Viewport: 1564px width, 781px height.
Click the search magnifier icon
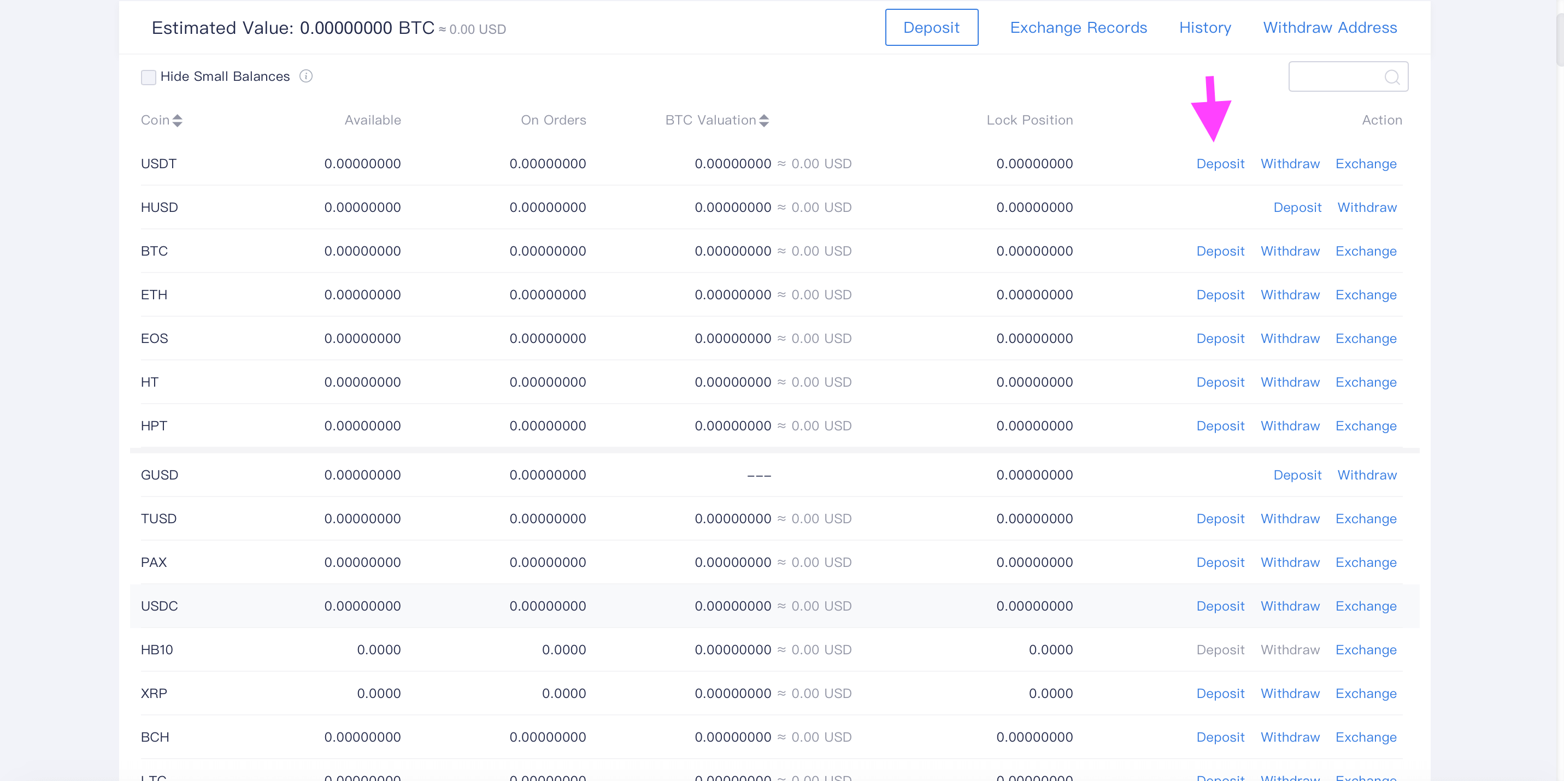pos(1391,77)
